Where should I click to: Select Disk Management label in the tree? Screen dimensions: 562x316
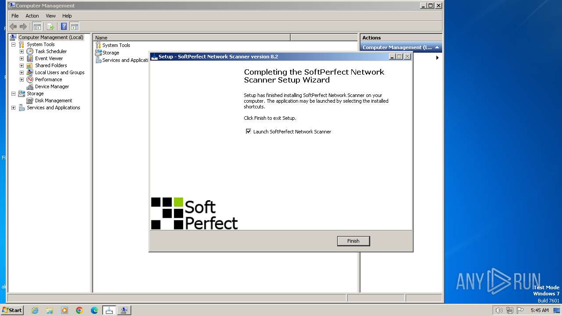54,101
